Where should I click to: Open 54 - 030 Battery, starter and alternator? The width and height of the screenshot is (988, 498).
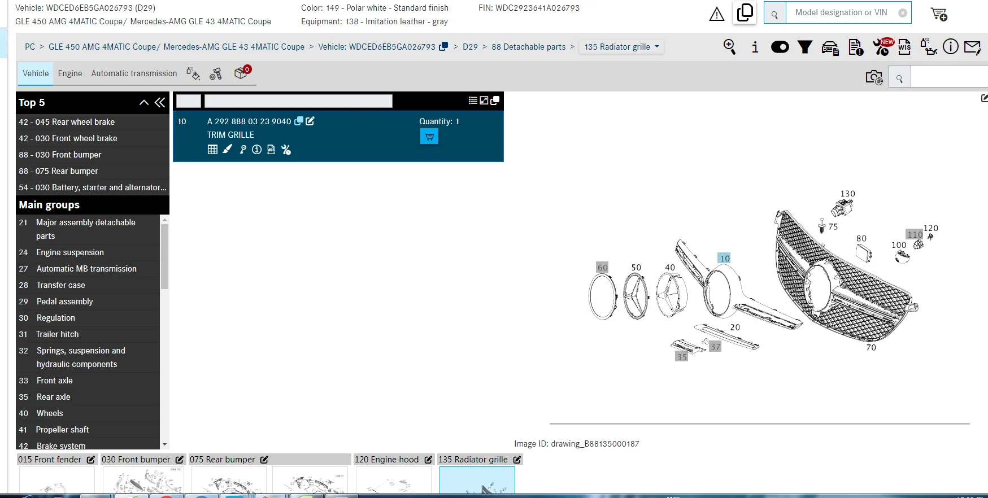click(x=93, y=187)
